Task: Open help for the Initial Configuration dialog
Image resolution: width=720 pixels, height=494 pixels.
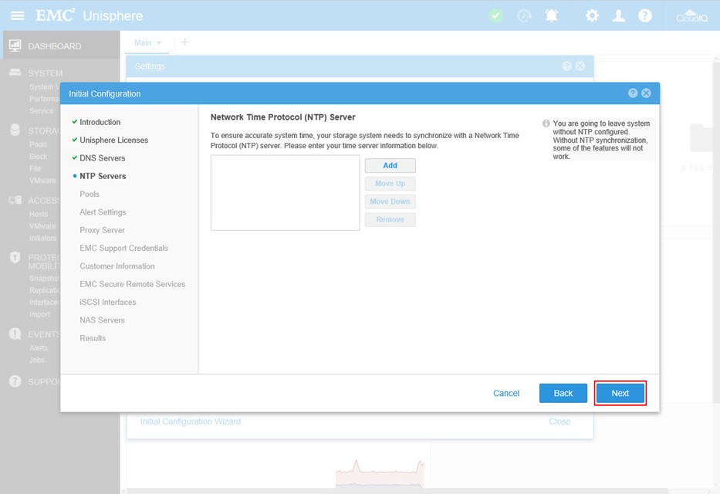Action: click(x=633, y=93)
